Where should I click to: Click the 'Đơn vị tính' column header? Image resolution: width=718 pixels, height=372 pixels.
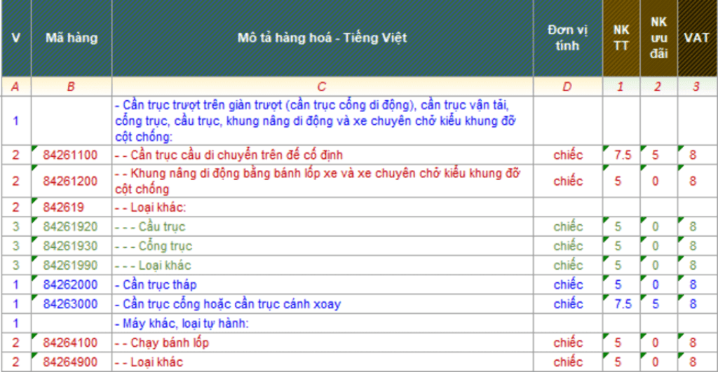point(567,39)
